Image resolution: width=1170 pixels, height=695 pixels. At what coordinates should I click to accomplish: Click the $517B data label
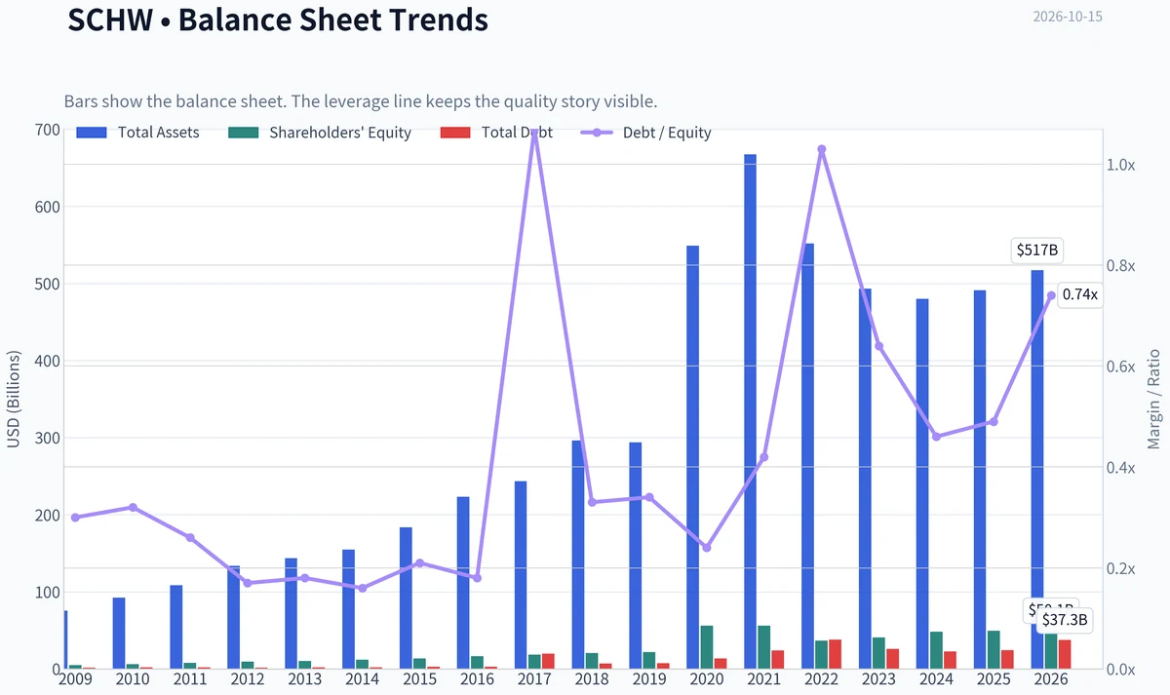(x=1037, y=251)
